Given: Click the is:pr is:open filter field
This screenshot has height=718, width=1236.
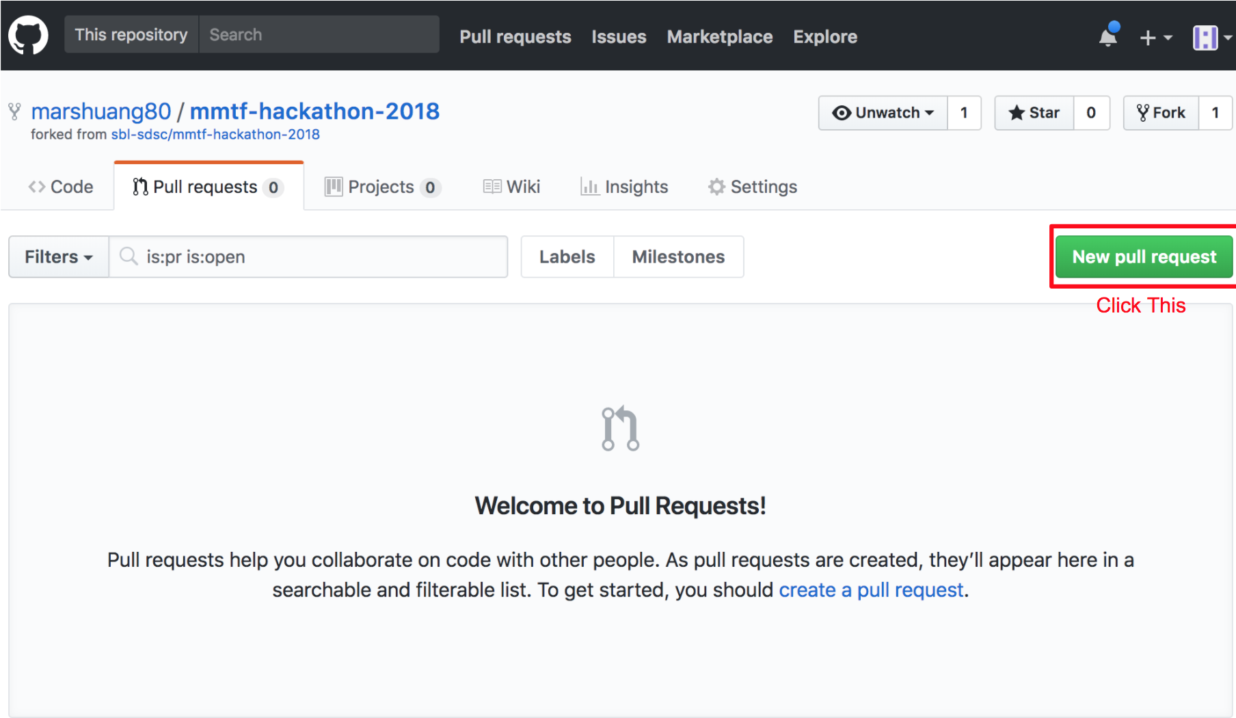Looking at the screenshot, I should pos(308,257).
